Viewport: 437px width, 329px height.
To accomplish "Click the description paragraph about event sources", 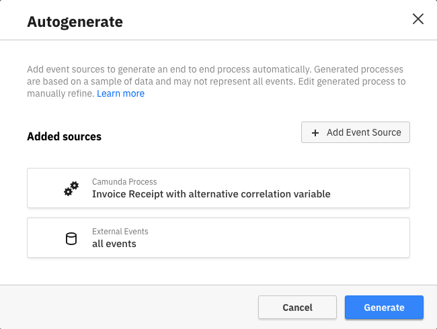I will click(215, 81).
